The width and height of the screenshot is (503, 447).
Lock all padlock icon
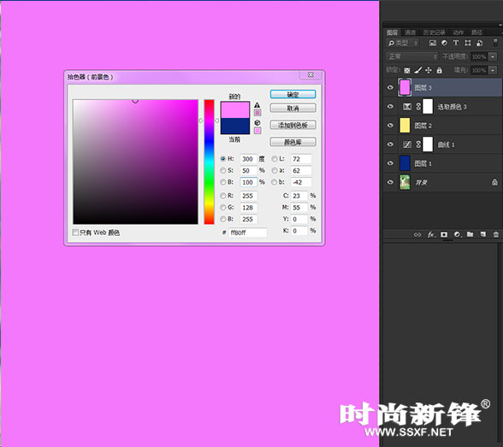439,70
